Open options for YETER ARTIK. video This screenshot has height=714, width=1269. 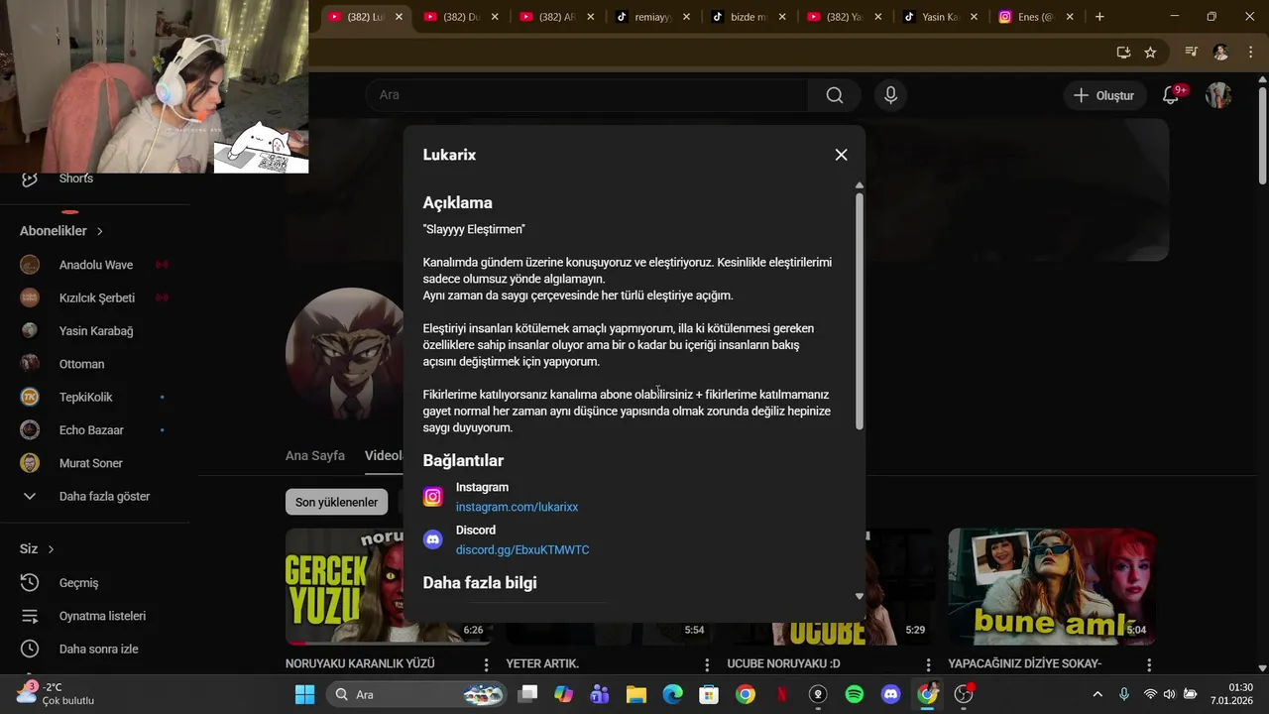[x=707, y=664]
